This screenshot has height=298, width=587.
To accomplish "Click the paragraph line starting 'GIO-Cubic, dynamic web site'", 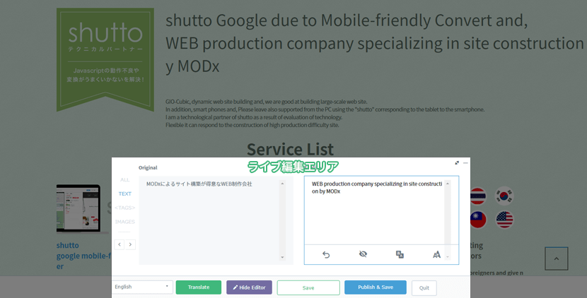I will click(267, 102).
